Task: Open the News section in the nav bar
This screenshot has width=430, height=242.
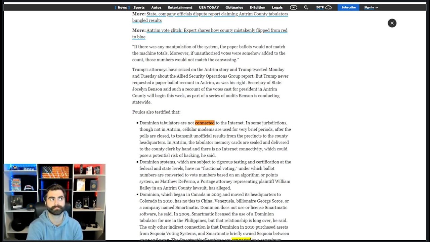Action: click(x=122, y=7)
